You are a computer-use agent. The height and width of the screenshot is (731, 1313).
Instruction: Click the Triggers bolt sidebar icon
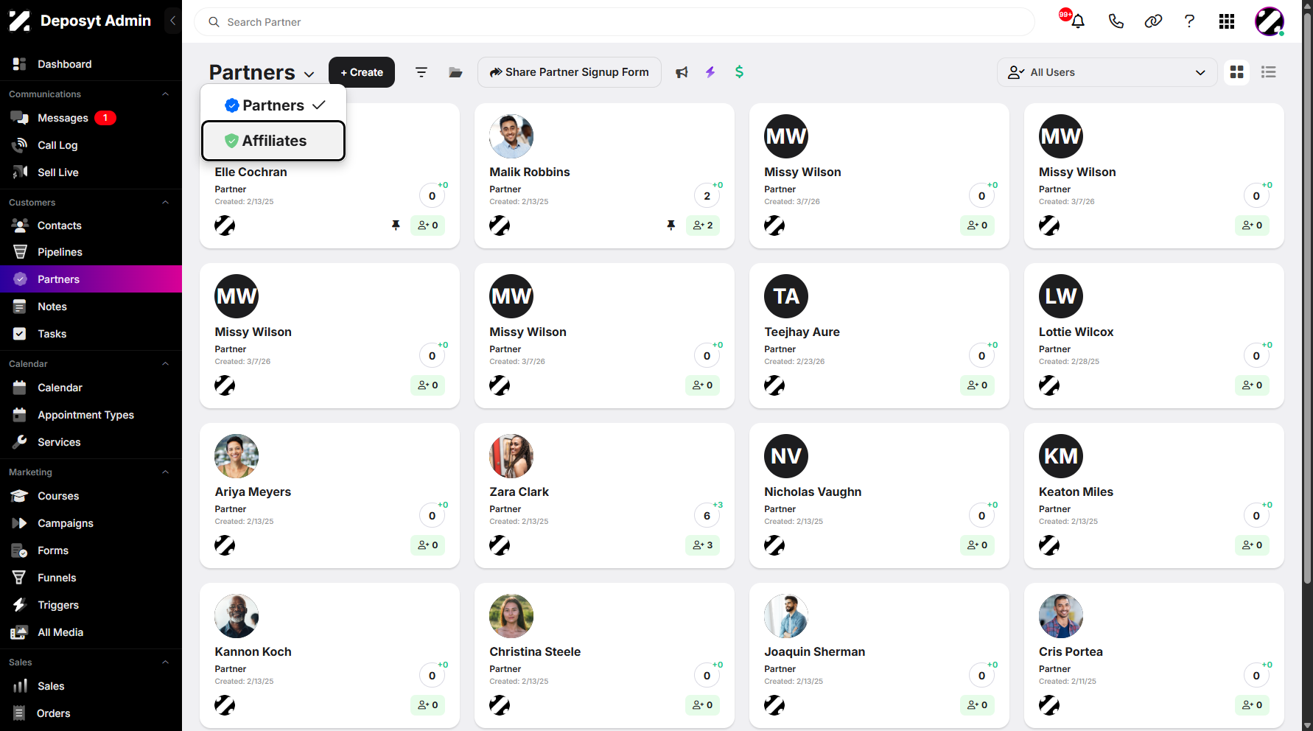[20, 605]
